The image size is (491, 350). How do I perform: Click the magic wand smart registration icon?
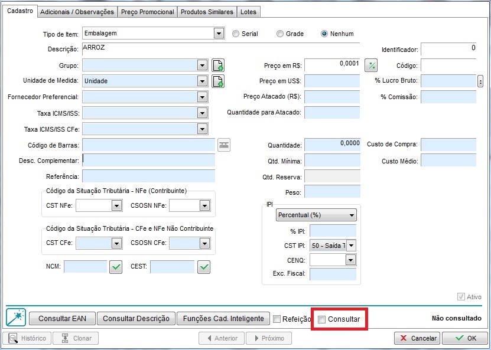[x=16, y=318]
